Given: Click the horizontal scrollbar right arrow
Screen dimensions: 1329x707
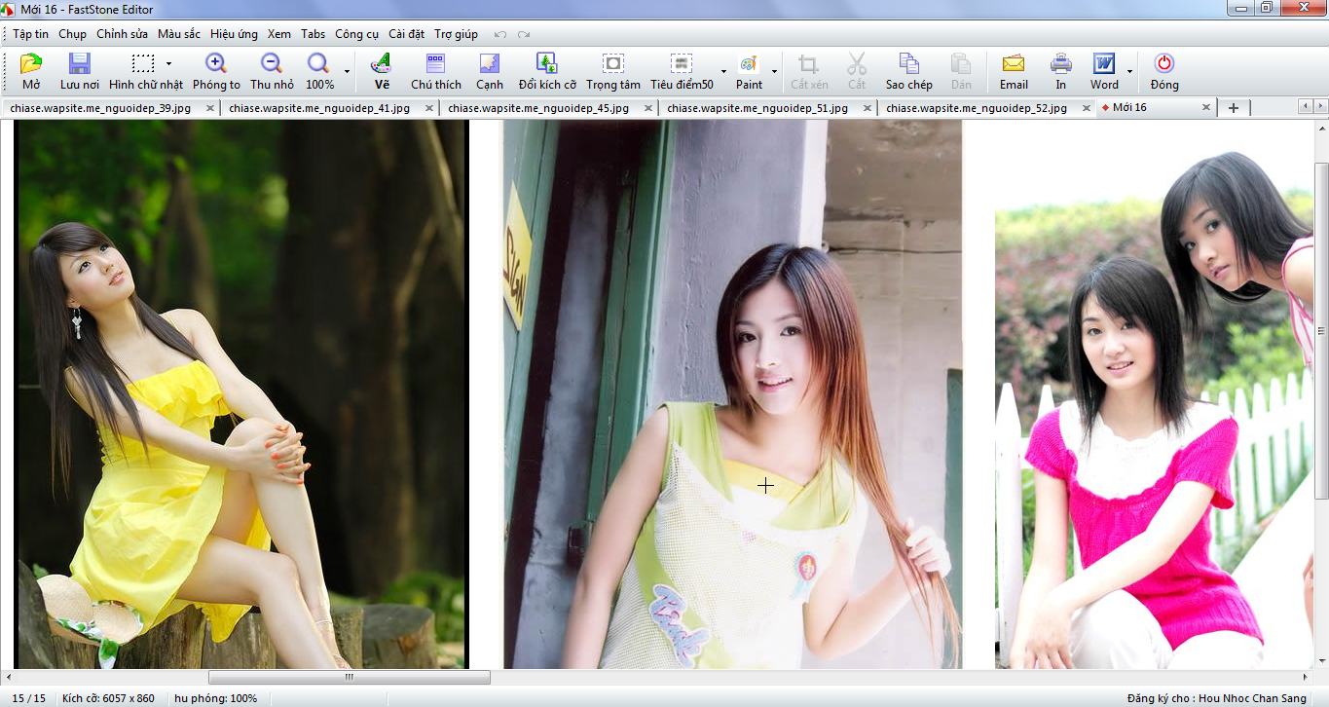Looking at the screenshot, I should pos(1306,677).
